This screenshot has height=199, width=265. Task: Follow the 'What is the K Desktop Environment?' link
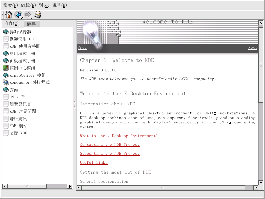(x=119, y=136)
